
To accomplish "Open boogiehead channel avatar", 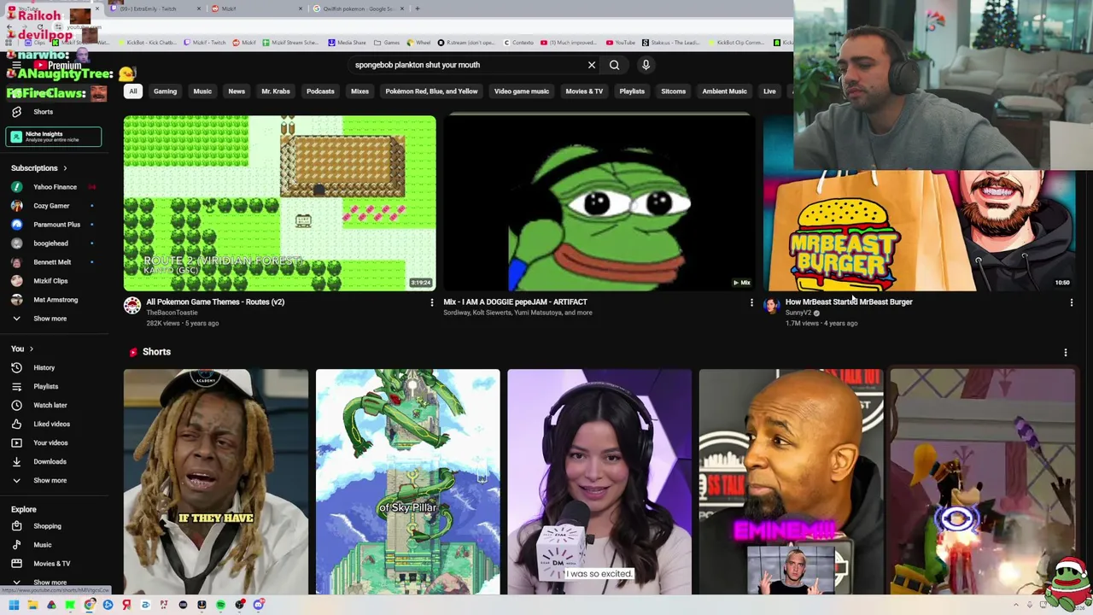I will click(16, 243).
